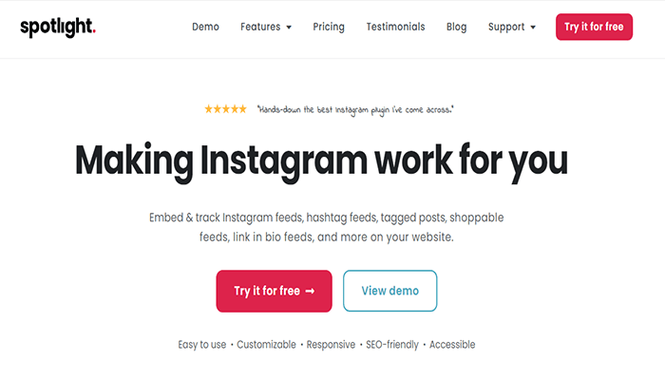The width and height of the screenshot is (665, 380).
Task: Click the "Easy to use" feature text
Action: tap(201, 345)
